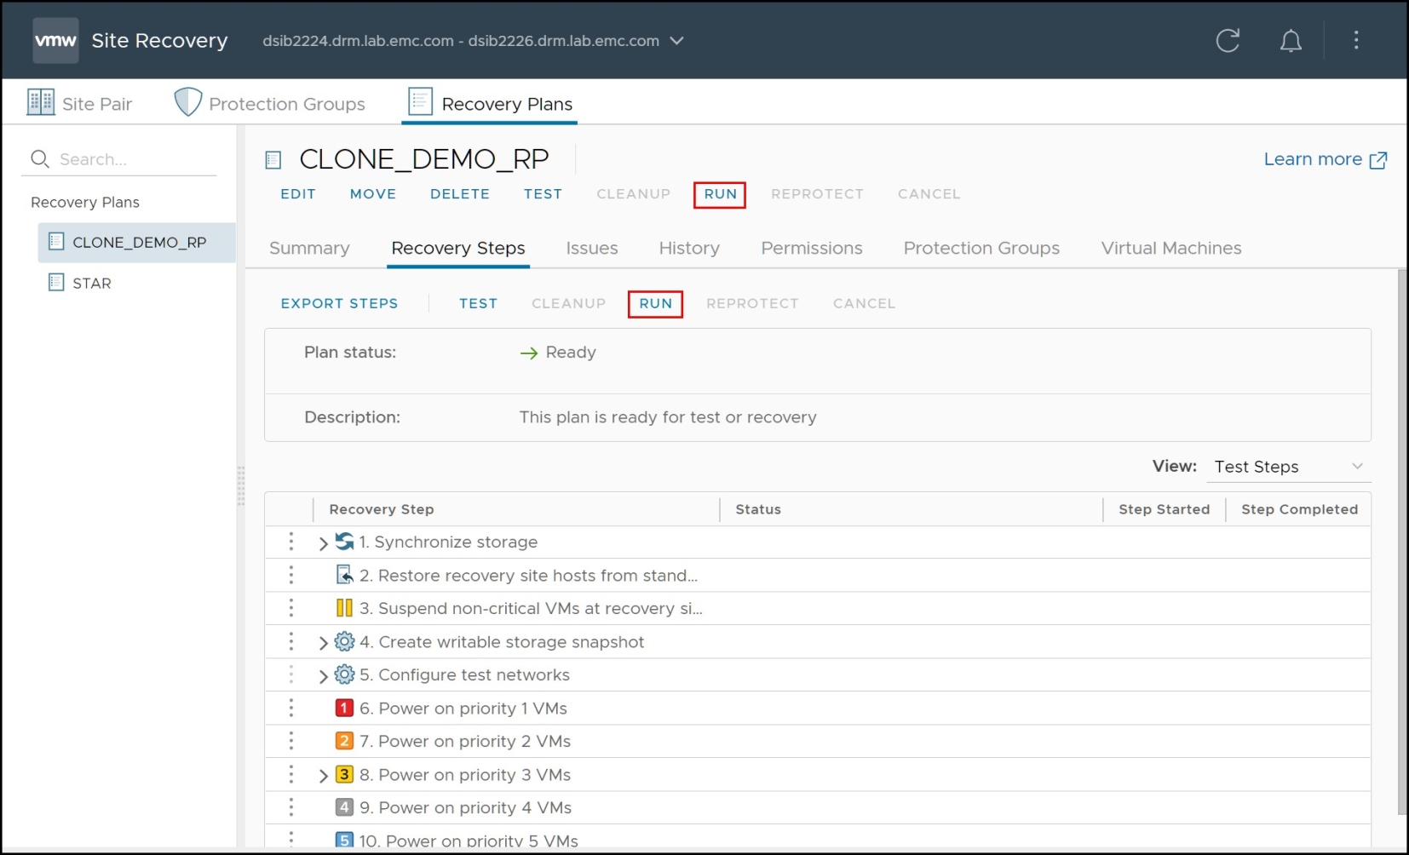Click the yellow priority 3 icon
This screenshot has height=855, width=1409.
(x=344, y=774)
